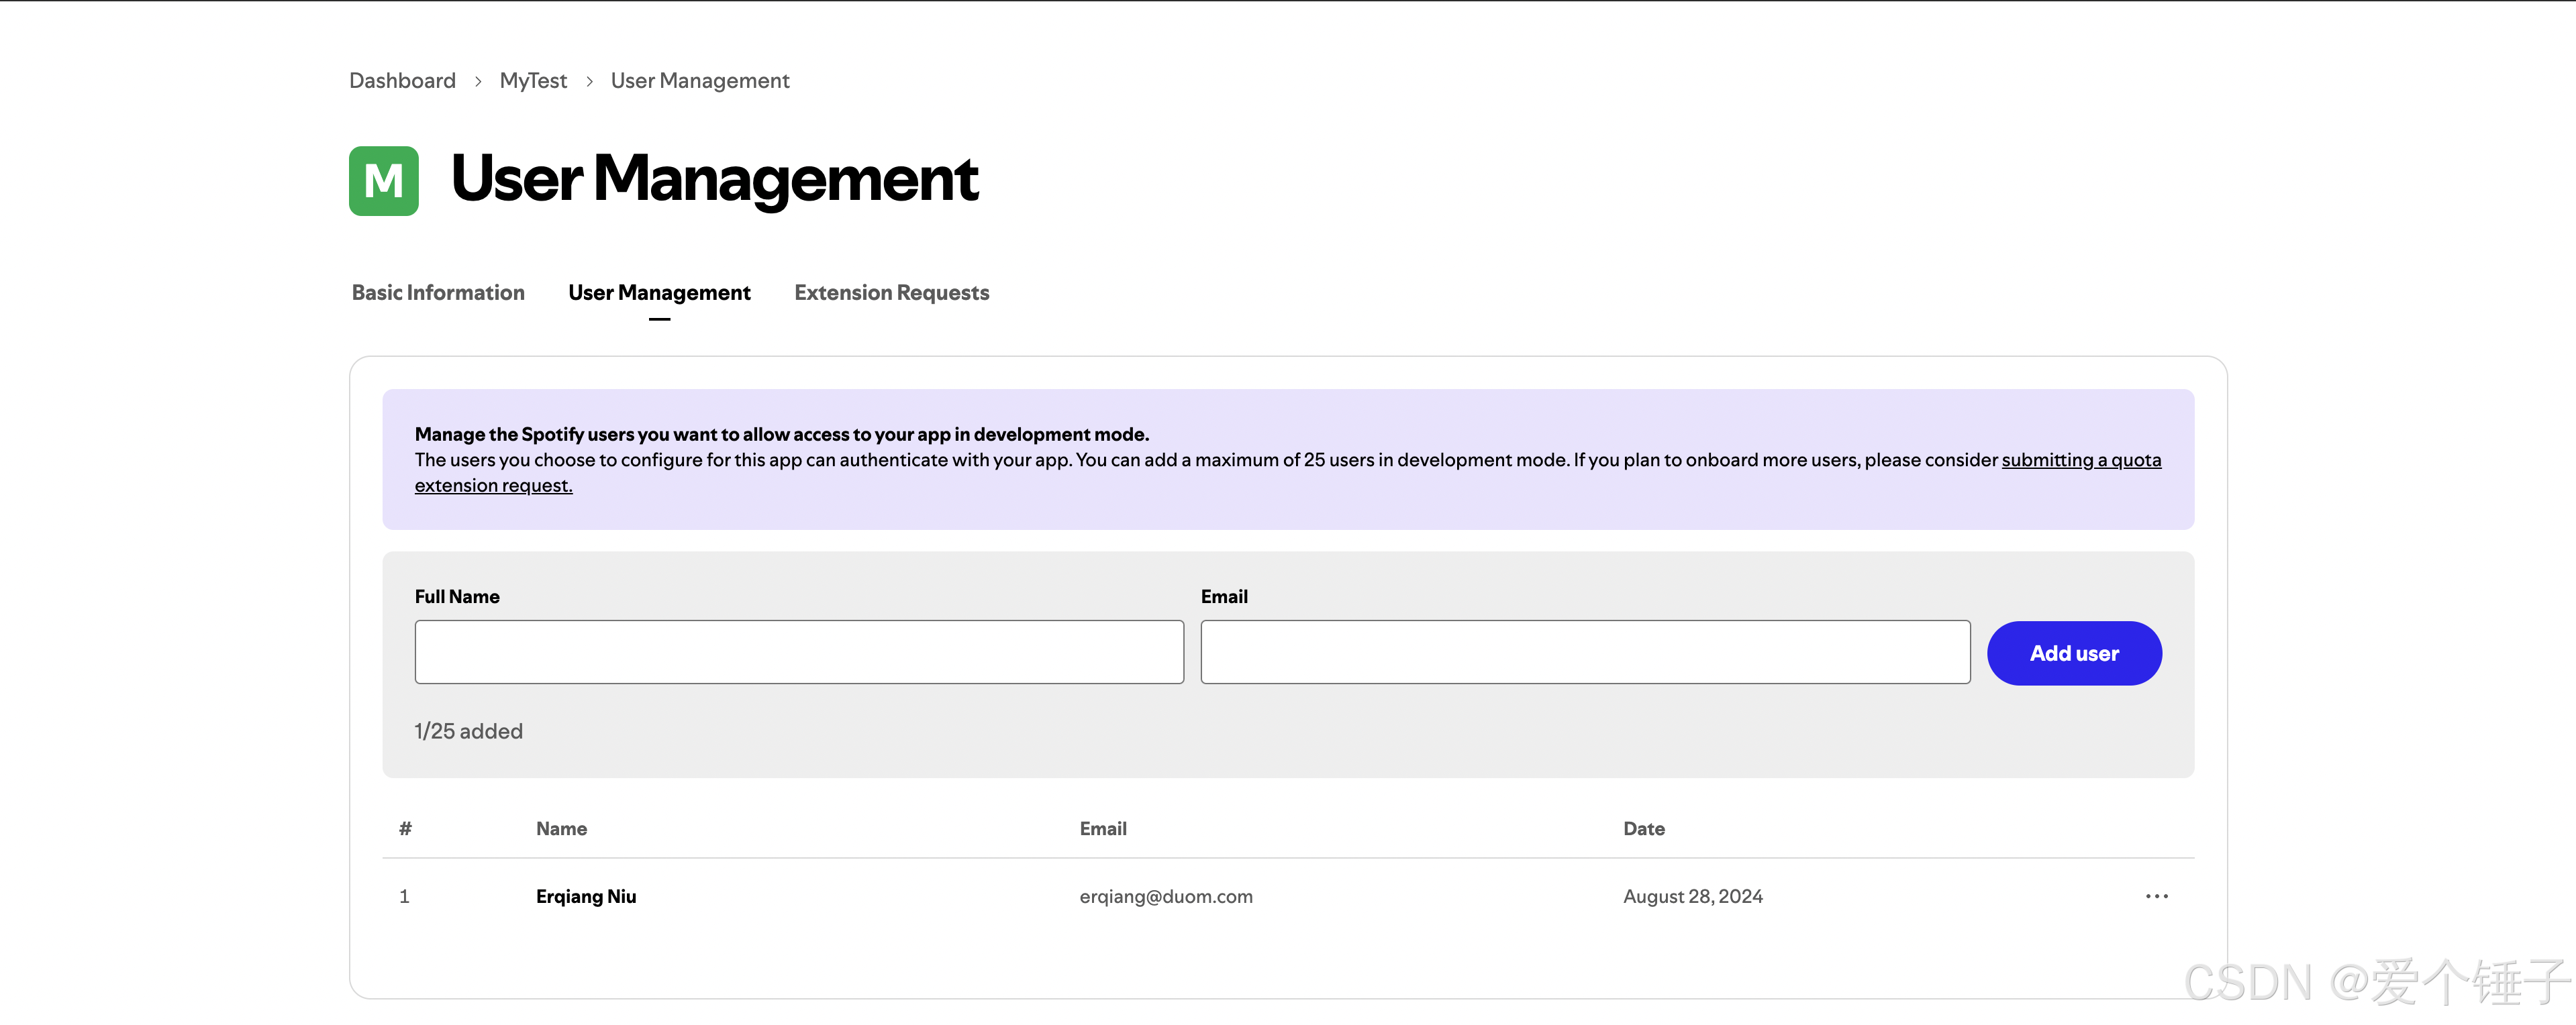Focus the Full Name input field
Screen dimensions: 2576x1025
pos(799,652)
